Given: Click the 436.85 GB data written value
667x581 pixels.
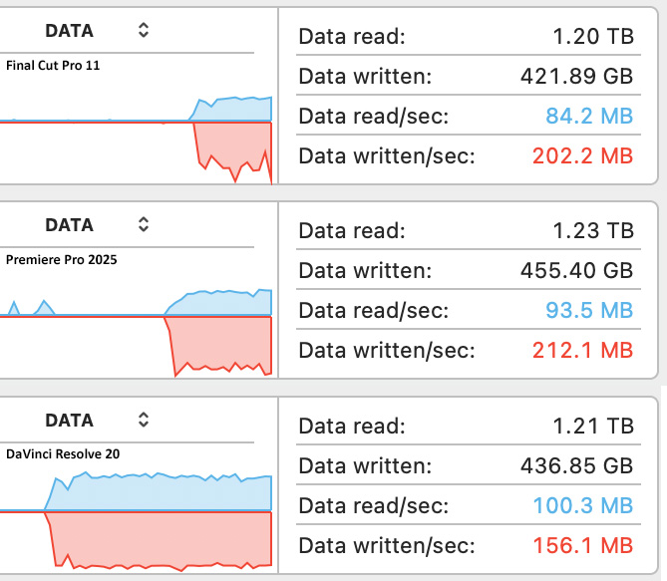Looking at the screenshot, I should click(576, 465).
